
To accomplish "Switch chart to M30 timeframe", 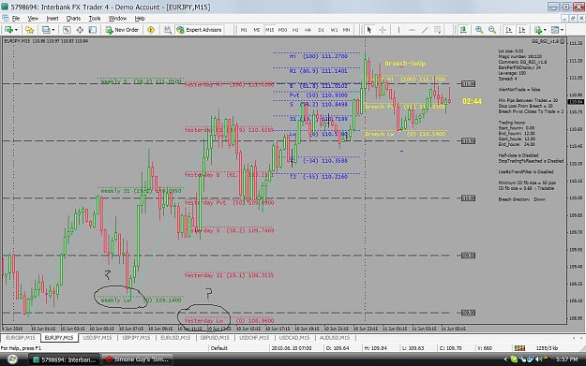I will (x=282, y=30).
